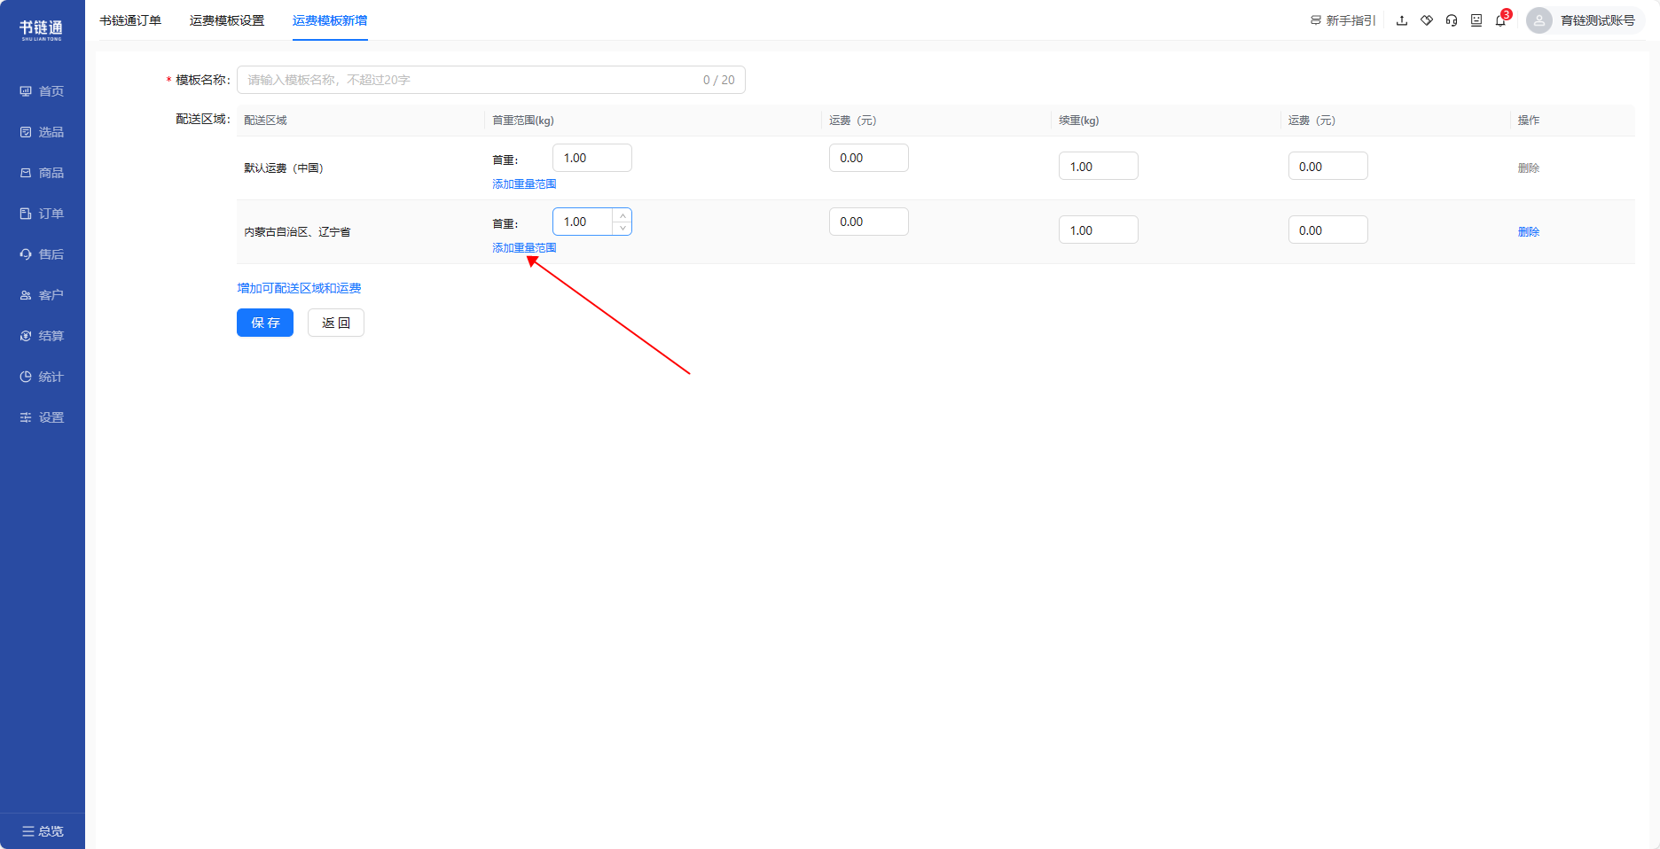Click 添加重量范围 under 默认运费 row
1660x849 pixels.
click(x=524, y=184)
